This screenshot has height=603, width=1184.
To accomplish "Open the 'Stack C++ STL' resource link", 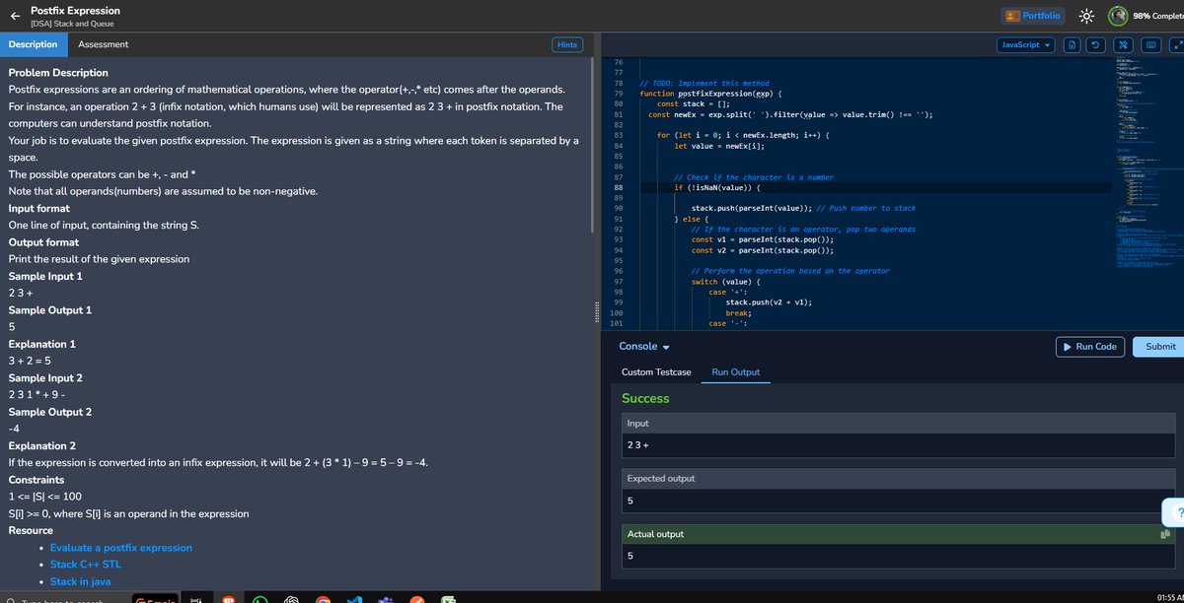I will pyautogui.click(x=86, y=565).
